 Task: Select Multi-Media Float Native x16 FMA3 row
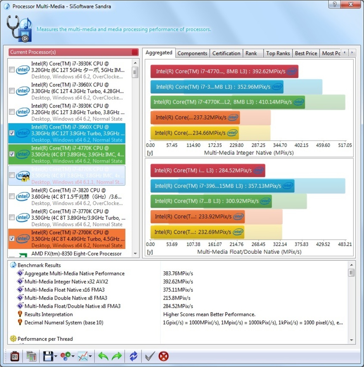pos(64,290)
